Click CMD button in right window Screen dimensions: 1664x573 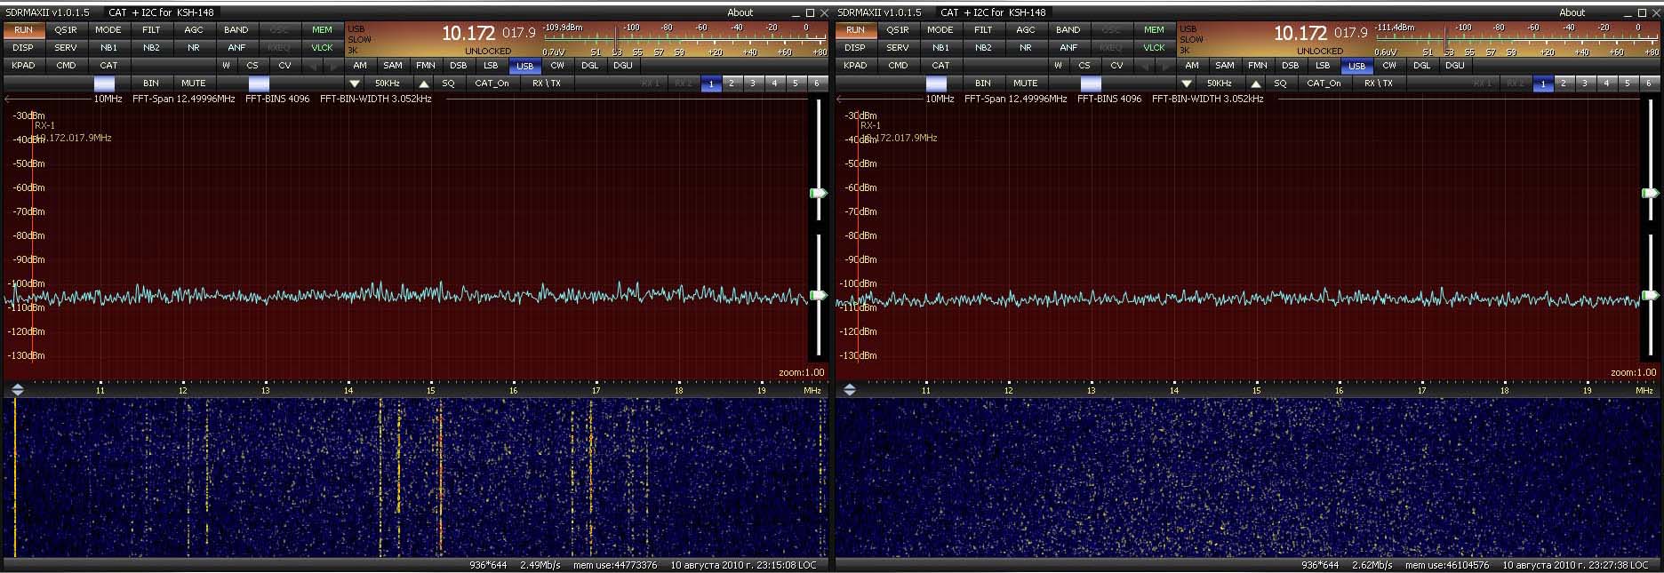point(898,66)
